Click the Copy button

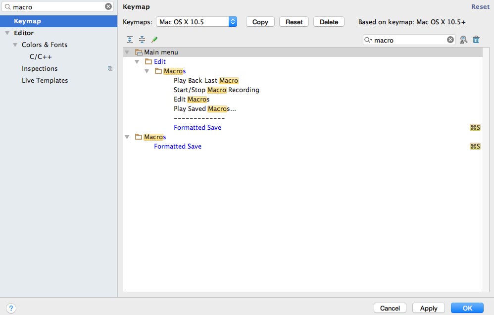pyautogui.click(x=260, y=21)
